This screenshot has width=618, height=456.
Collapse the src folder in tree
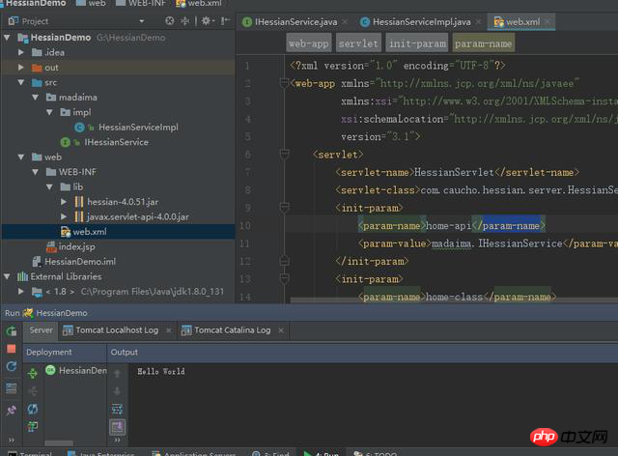coord(22,83)
